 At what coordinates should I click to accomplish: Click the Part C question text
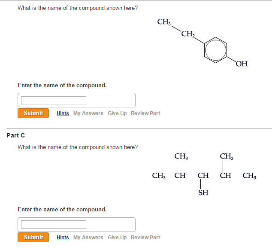78,147
